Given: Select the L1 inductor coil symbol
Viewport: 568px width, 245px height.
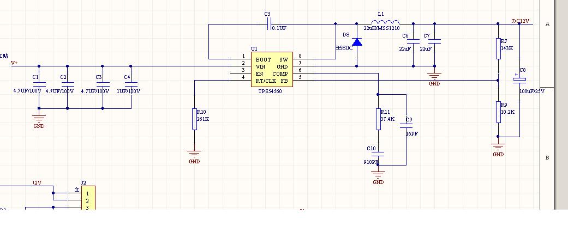Looking at the screenshot, I should point(385,22).
